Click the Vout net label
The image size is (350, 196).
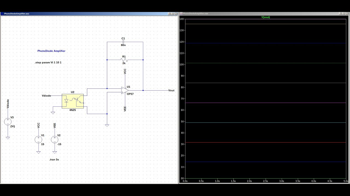[171, 90]
